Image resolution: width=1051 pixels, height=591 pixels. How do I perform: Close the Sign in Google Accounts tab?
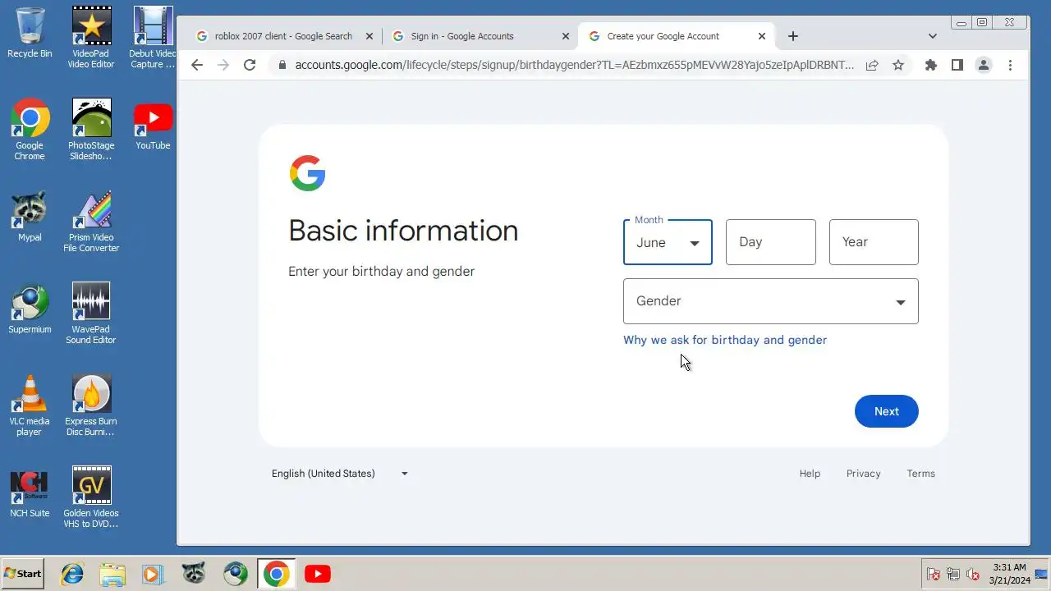coord(566,36)
